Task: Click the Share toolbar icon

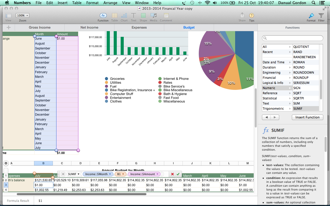Action: (x=242, y=16)
